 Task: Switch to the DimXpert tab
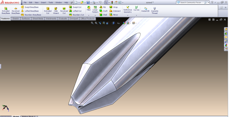pyautogui.click(x=74, y=19)
